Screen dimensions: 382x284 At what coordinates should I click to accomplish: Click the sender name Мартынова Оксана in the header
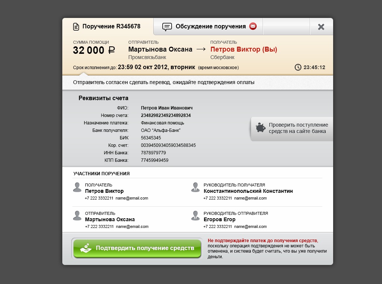[160, 49]
